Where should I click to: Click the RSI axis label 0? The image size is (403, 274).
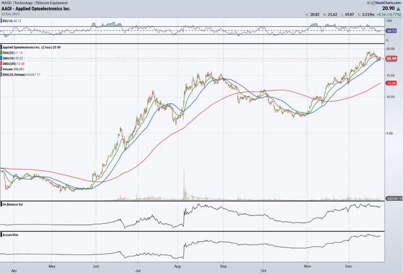(387, 40)
